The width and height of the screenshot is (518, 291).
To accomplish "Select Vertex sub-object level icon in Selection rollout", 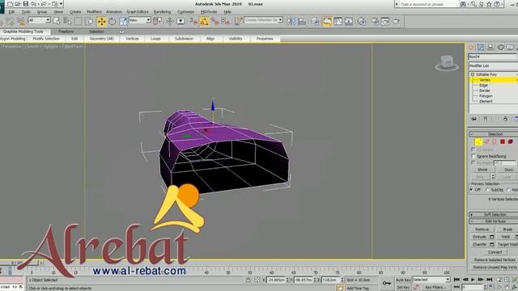I will (x=478, y=142).
